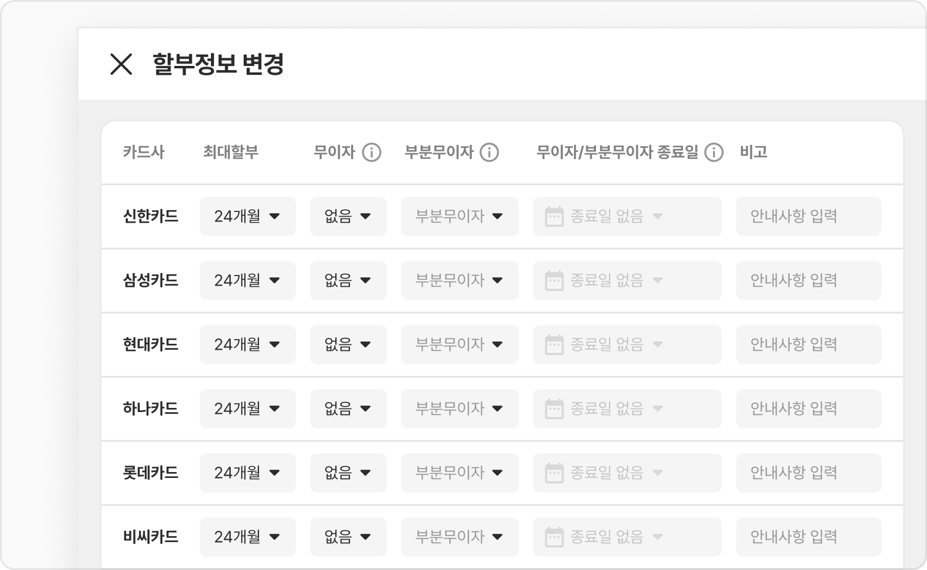Open 삼성카드 최대할부 24개월 dropdown
The image size is (927, 570).
point(247,281)
